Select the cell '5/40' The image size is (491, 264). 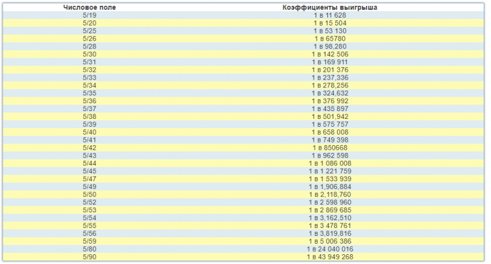(90, 133)
